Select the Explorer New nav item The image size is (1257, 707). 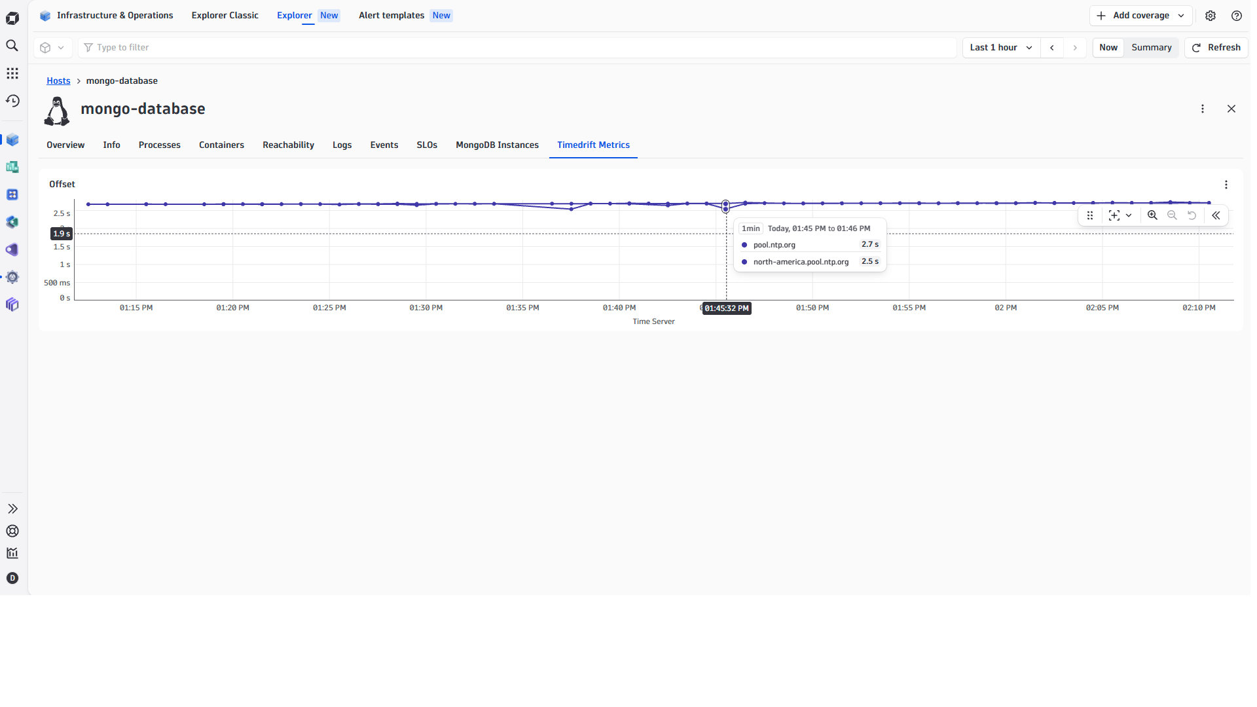308,16
